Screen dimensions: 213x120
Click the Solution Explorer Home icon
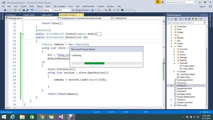(176, 19)
